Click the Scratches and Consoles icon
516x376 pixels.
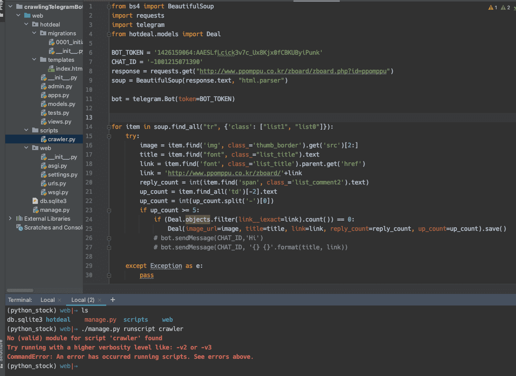click(x=19, y=228)
